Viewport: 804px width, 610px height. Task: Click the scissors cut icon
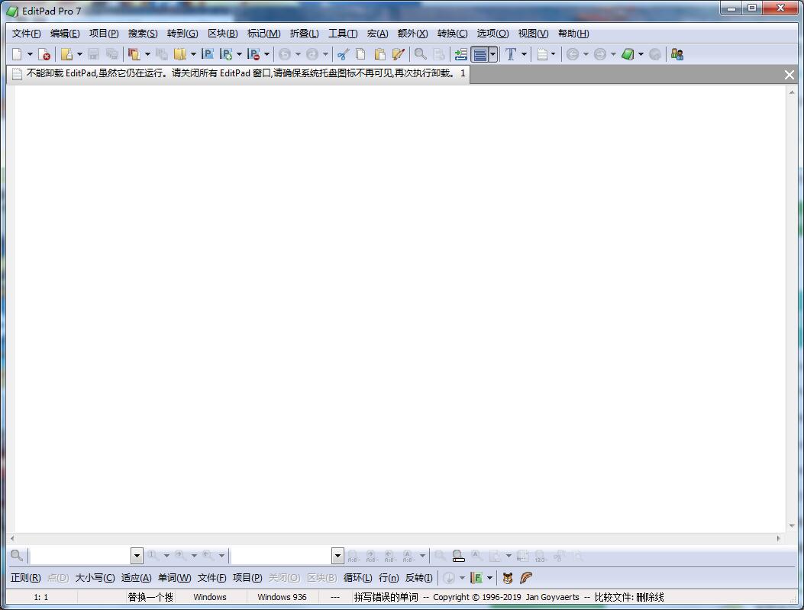click(343, 54)
